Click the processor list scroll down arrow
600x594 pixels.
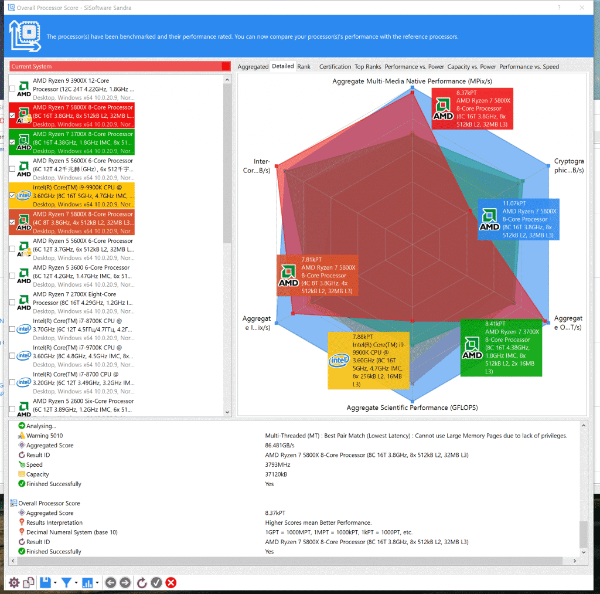(227, 412)
